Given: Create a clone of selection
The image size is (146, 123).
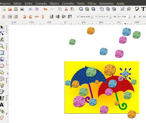Looking at the screenshot, I should [108, 9].
